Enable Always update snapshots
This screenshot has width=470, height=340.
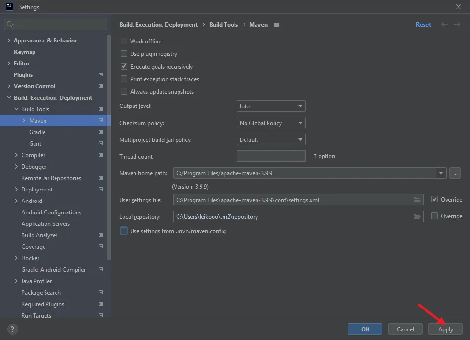click(124, 92)
